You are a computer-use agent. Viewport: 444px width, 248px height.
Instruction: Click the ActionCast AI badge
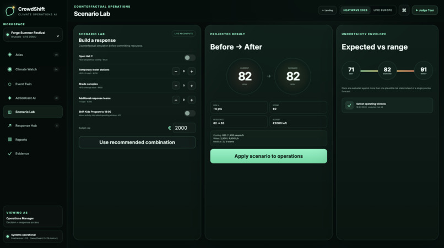(56, 98)
